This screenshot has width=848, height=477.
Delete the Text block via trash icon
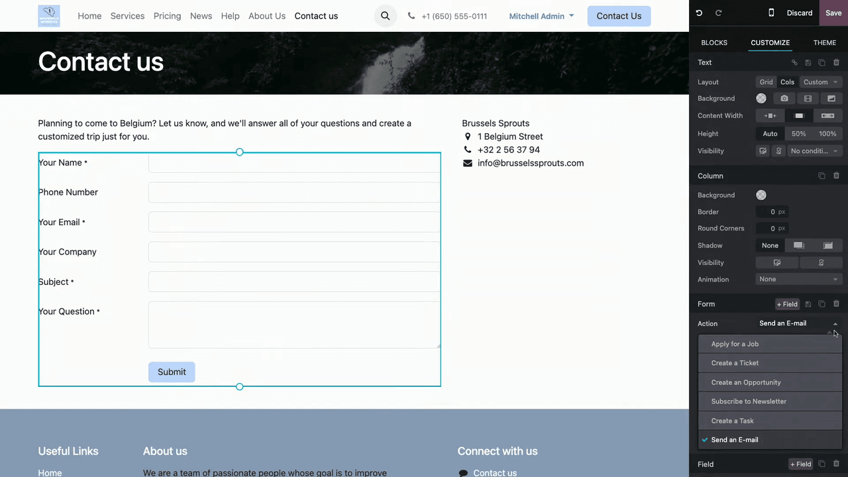(836, 62)
